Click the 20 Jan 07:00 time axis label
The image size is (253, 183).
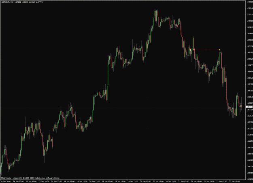pyautogui.click(x=146, y=181)
